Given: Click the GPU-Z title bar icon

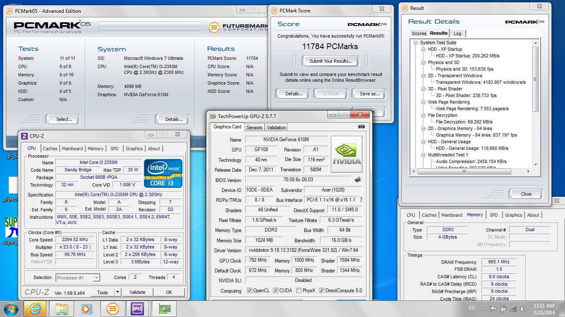Looking at the screenshot, I should coord(213,116).
